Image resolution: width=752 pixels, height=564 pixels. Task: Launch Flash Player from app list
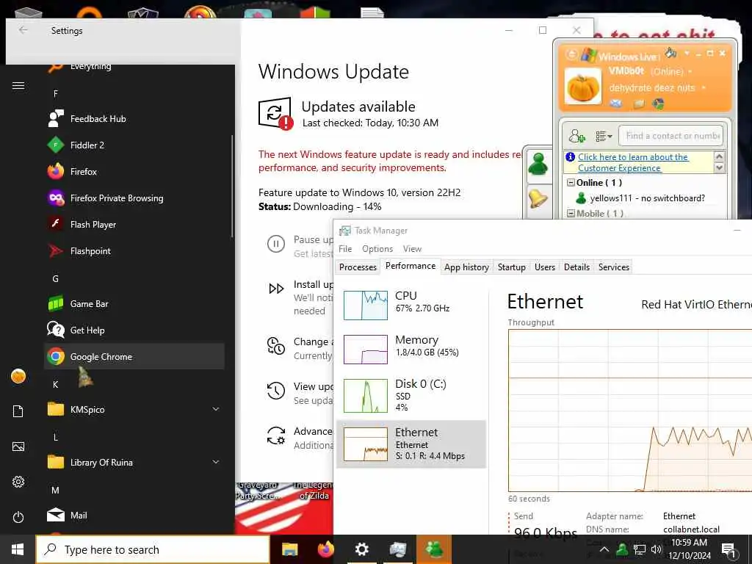tap(134, 224)
